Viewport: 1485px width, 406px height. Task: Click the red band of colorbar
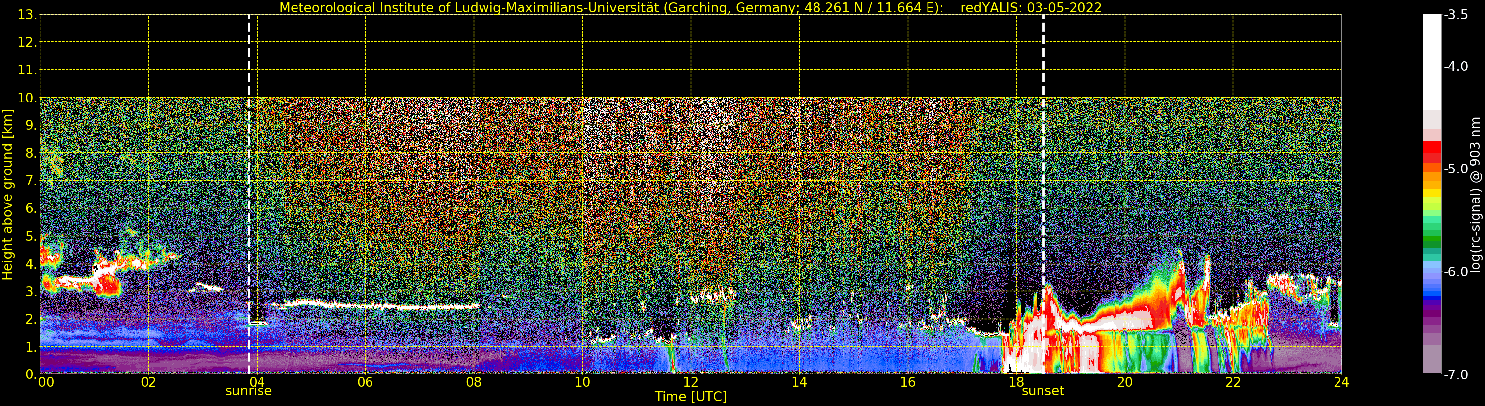click(x=1432, y=151)
